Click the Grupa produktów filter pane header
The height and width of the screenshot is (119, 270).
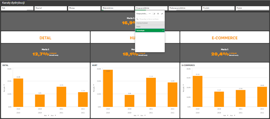click(151, 8)
